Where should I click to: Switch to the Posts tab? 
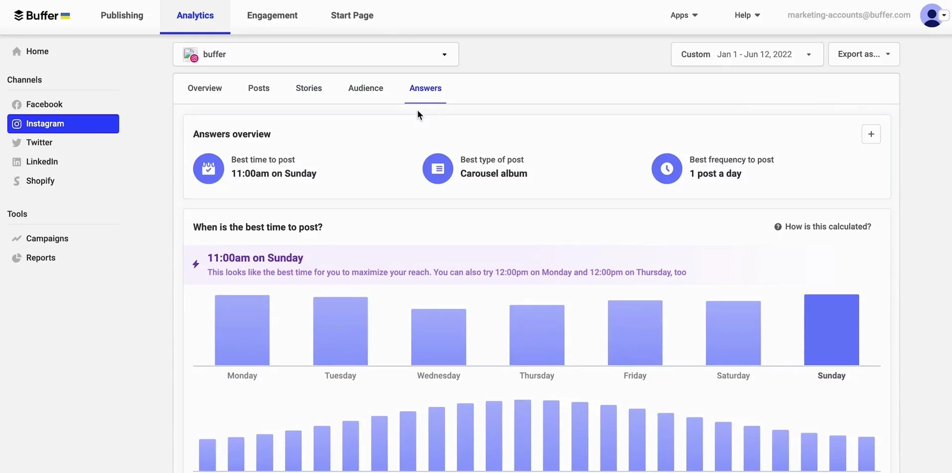tap(259, 88)
